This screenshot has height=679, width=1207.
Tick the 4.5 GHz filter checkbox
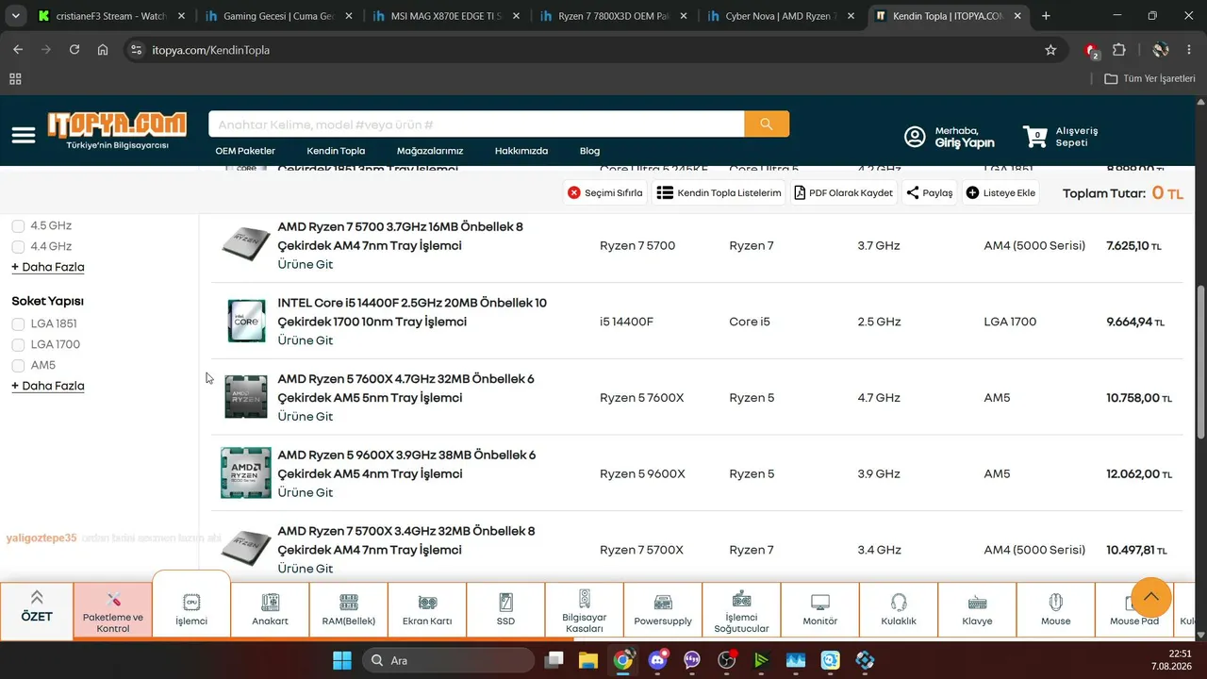[x=18, y=226]
